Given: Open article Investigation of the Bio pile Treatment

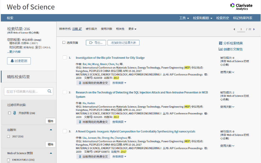Looking at the screenshot, I should click(x=110, y=58).
